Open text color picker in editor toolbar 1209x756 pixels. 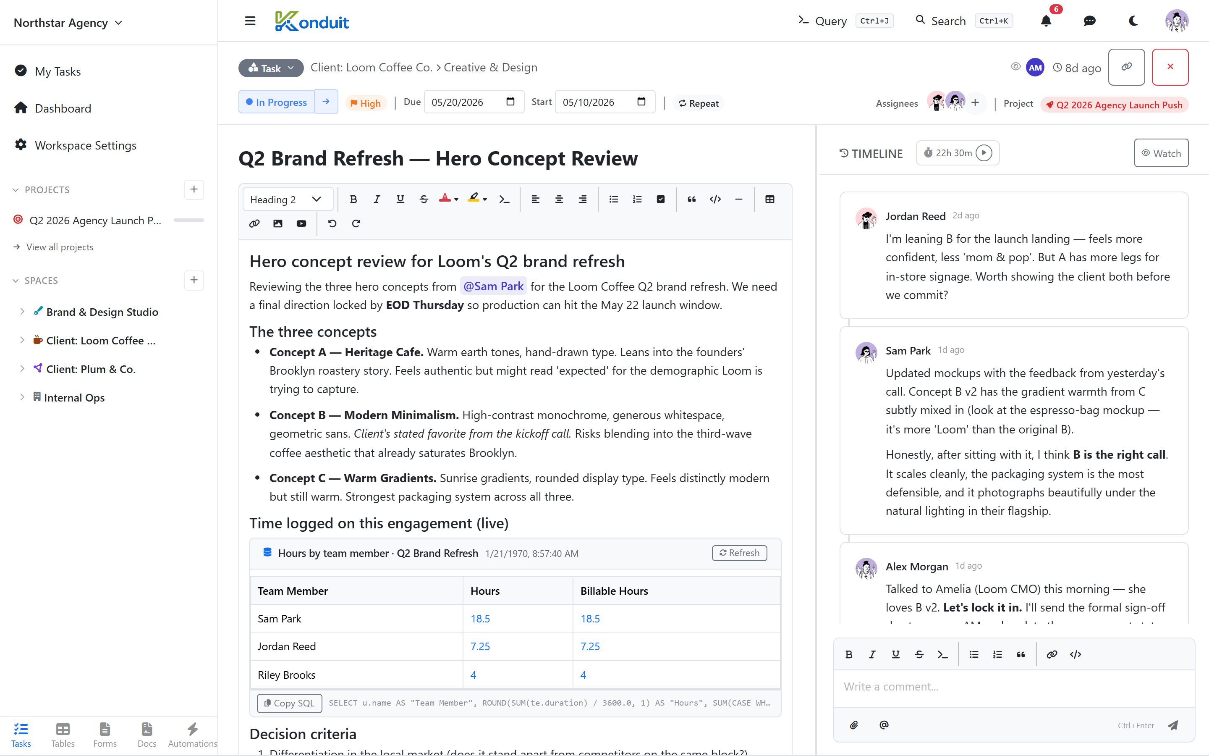pyautogui.click(x=448, y=199)
